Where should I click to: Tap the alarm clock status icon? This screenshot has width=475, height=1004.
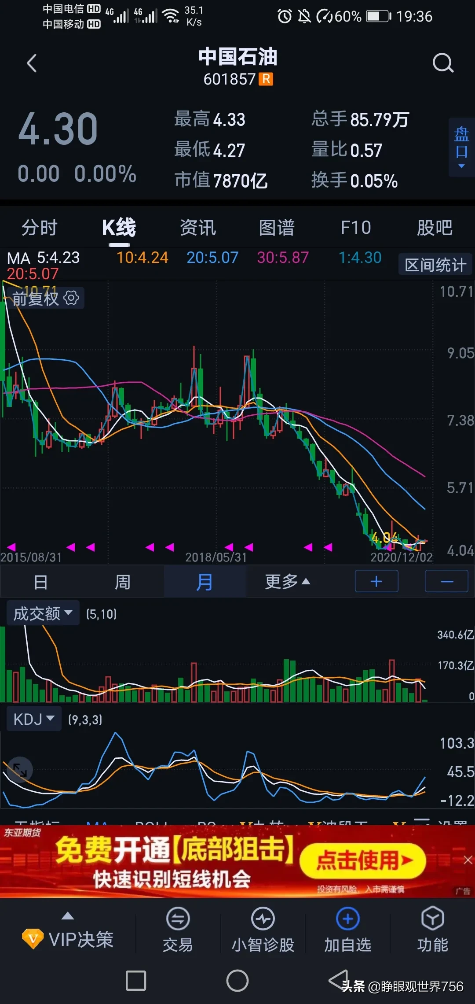pos(285,16)
